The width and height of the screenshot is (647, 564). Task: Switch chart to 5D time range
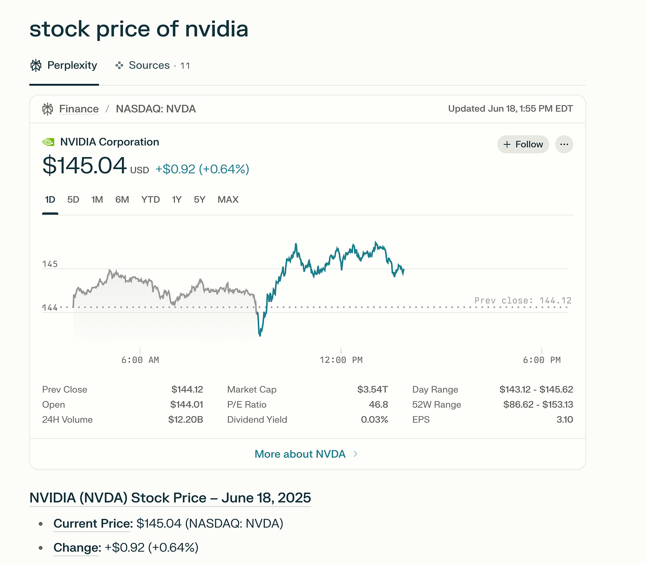pyautogui.click(x=73, y=200)
